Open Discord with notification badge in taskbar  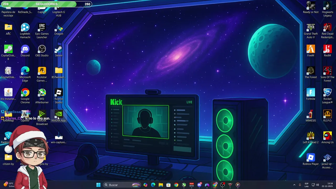(199, 185)
